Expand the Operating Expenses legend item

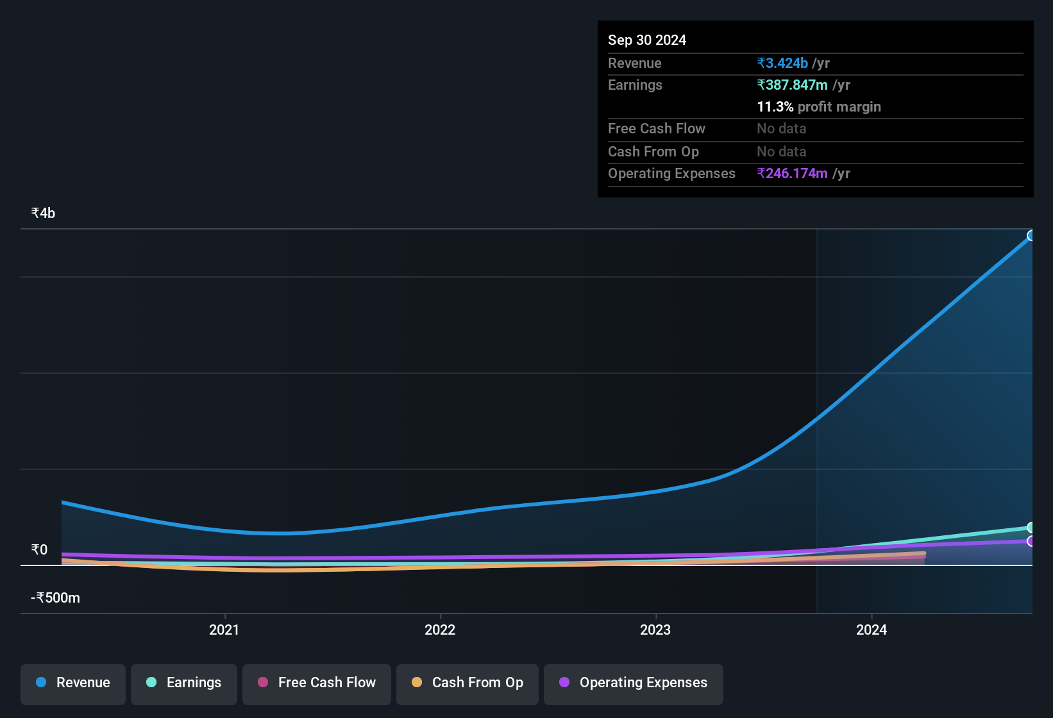(633, 683)
